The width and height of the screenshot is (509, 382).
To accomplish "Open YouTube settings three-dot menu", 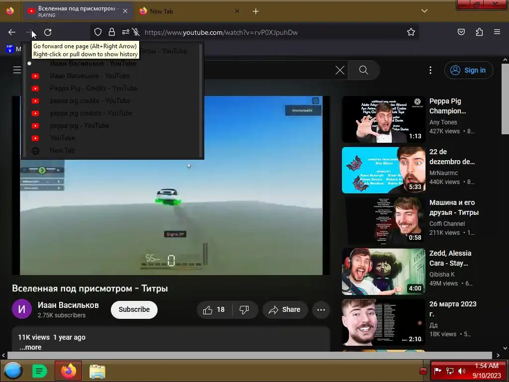I will click(x=430, y=70).
